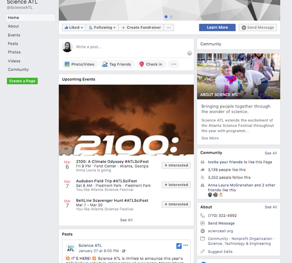Open Science ATL post author name
This screenshot has width=292, height=263.
[x=90, y=245]
